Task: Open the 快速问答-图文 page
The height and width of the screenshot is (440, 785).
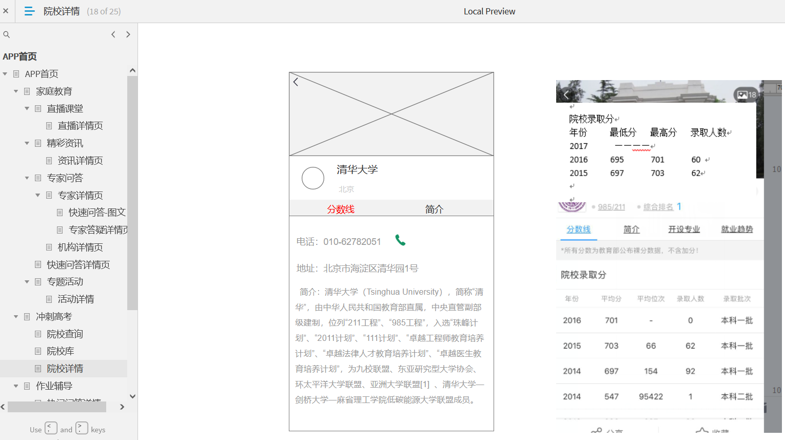Action: click(97, 213)
